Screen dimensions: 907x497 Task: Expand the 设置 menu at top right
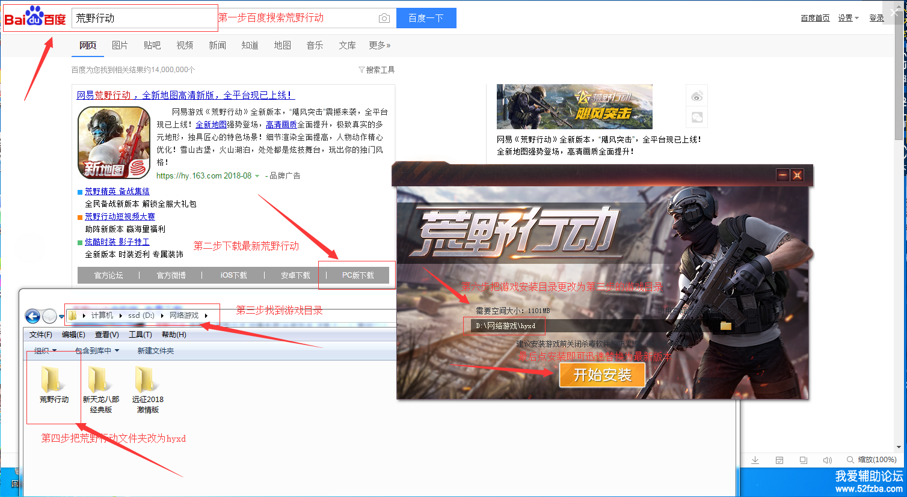(848, 18)
